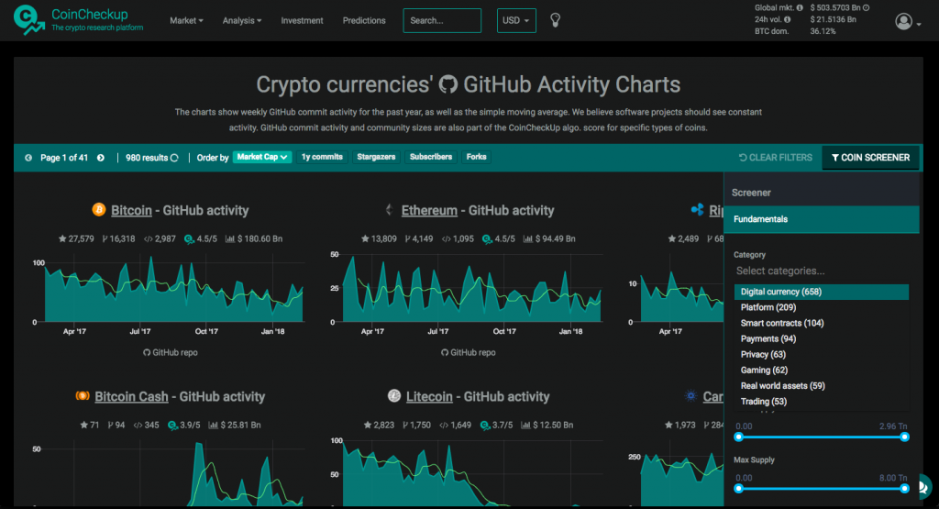Go to next page arrow icon

tap(101, 158)
